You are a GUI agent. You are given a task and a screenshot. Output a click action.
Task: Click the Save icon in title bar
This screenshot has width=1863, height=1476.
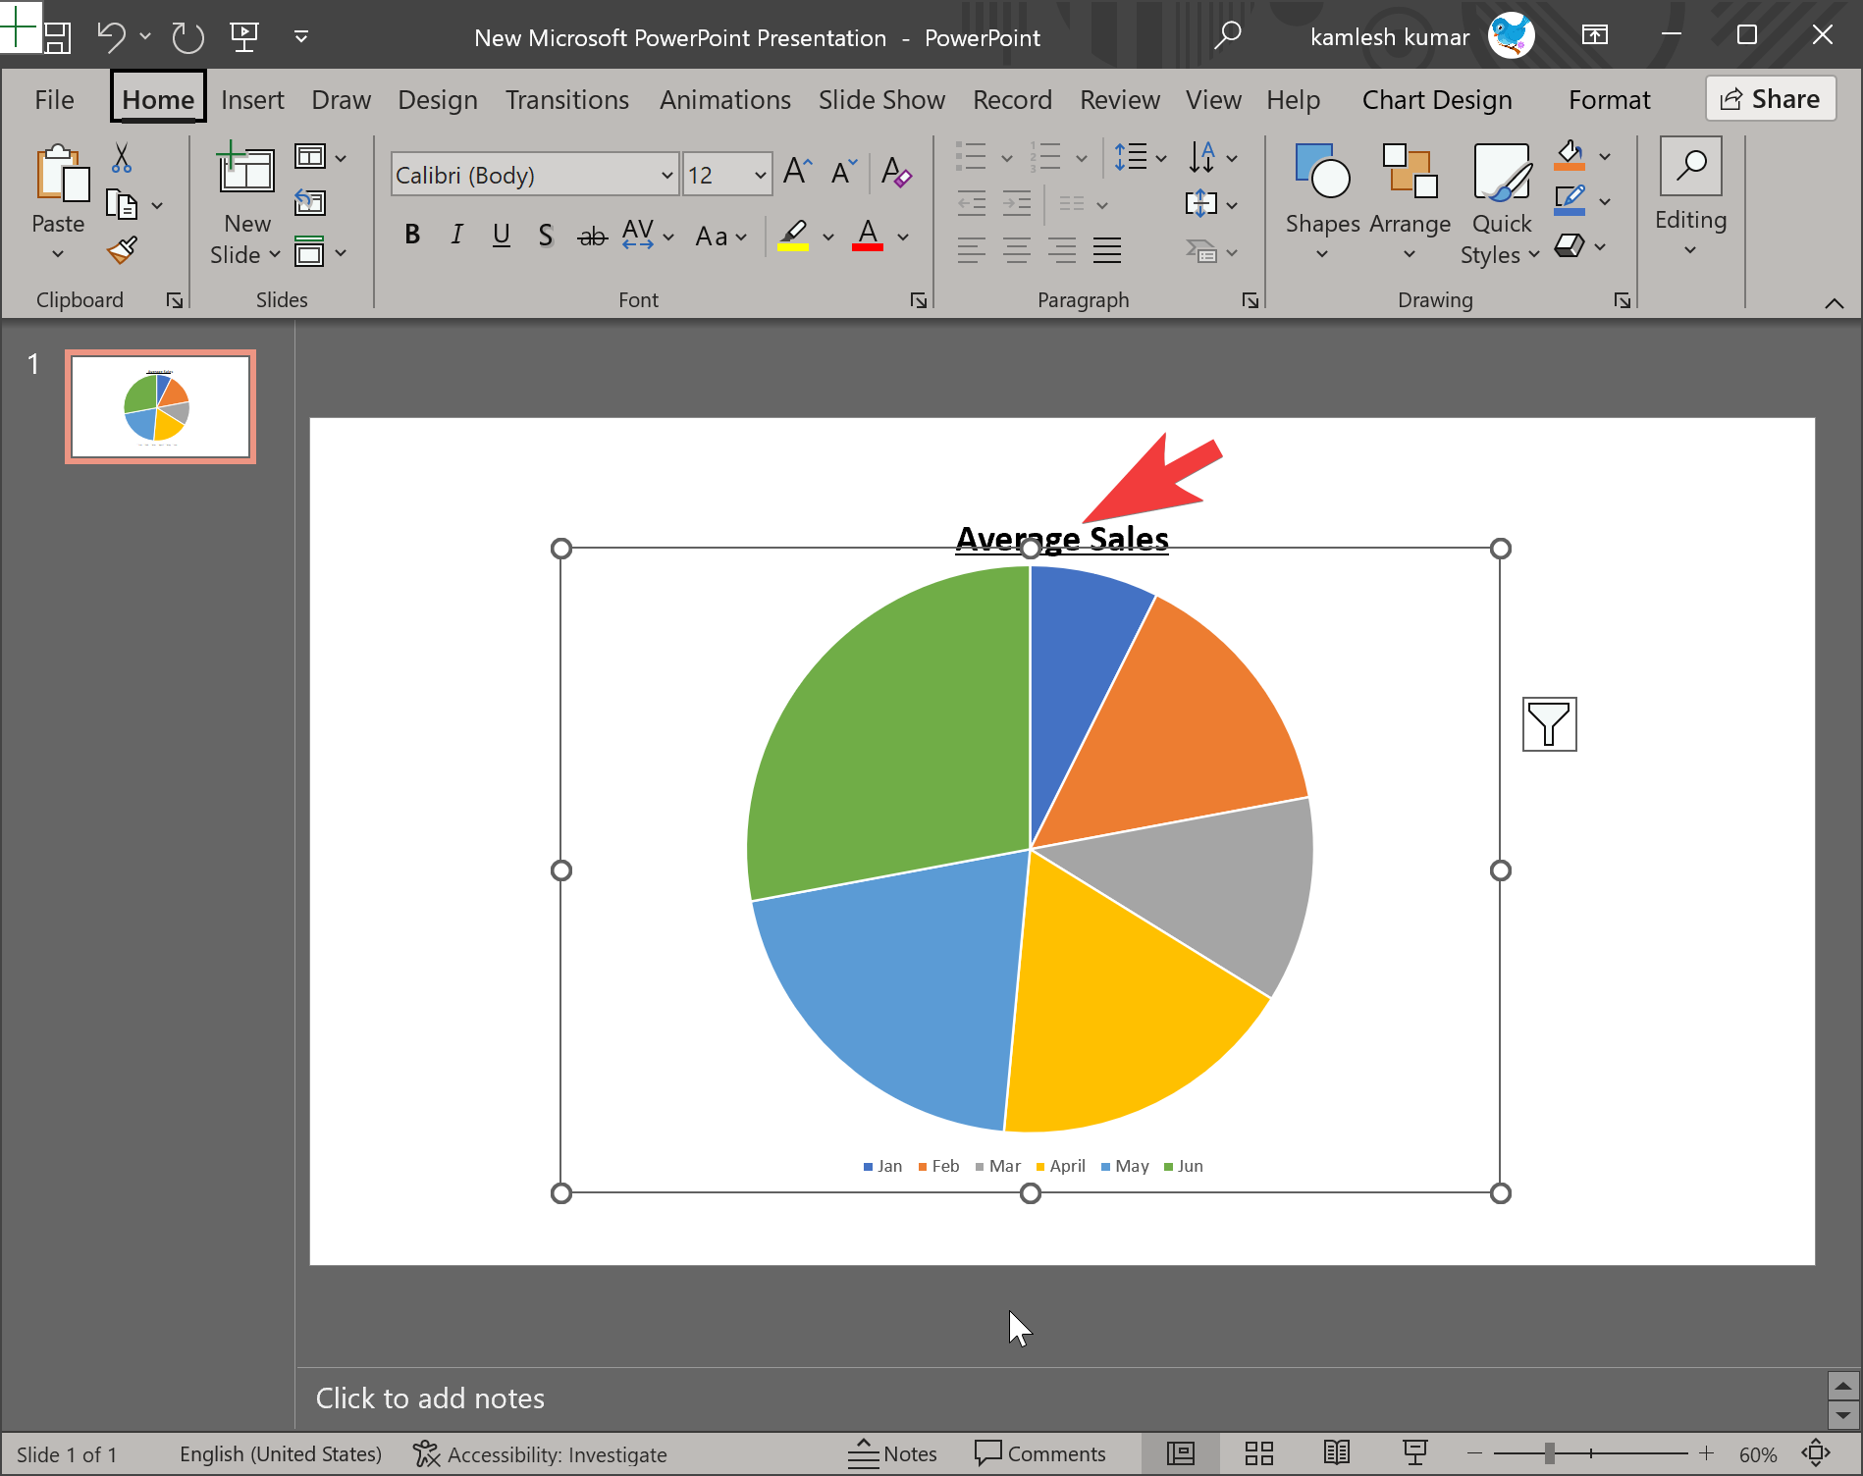[x=57, y=37]
